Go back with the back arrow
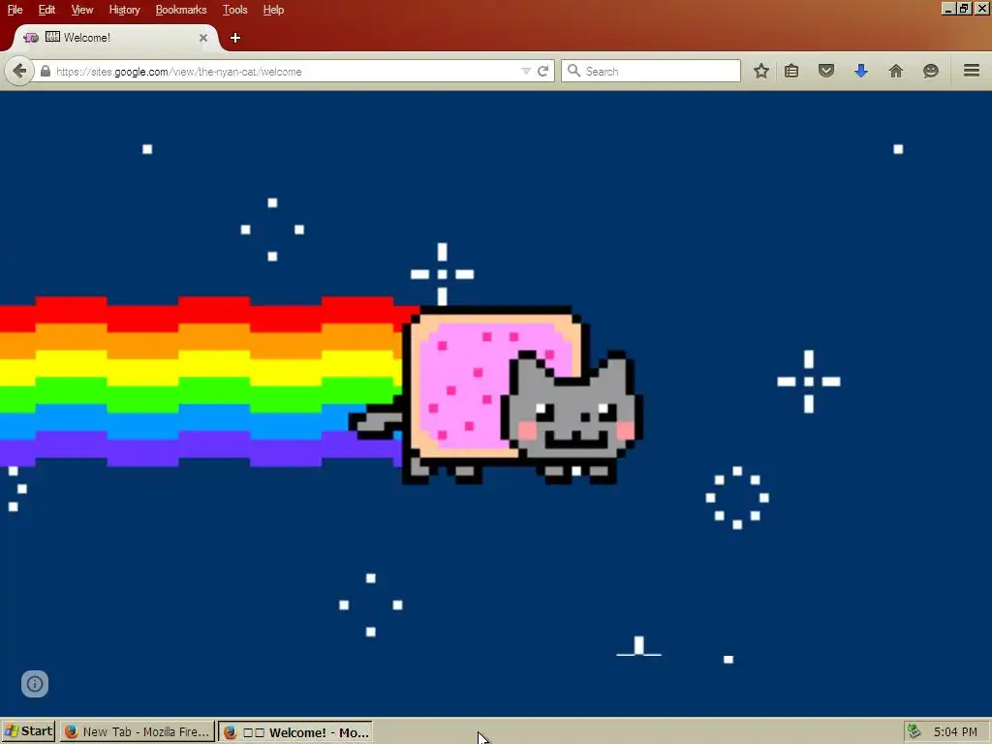The image size is (992, 744). click(x=19, y=71)
